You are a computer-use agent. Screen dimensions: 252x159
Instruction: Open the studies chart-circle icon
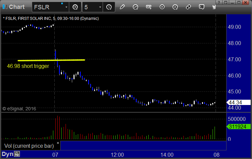(x=135, y=7)
